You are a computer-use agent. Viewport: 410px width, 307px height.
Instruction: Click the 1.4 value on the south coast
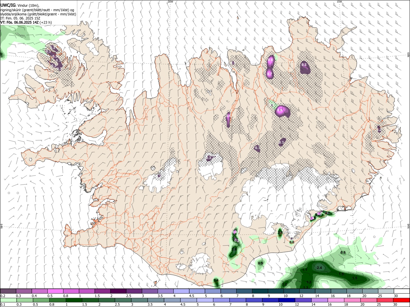point(216,280)
